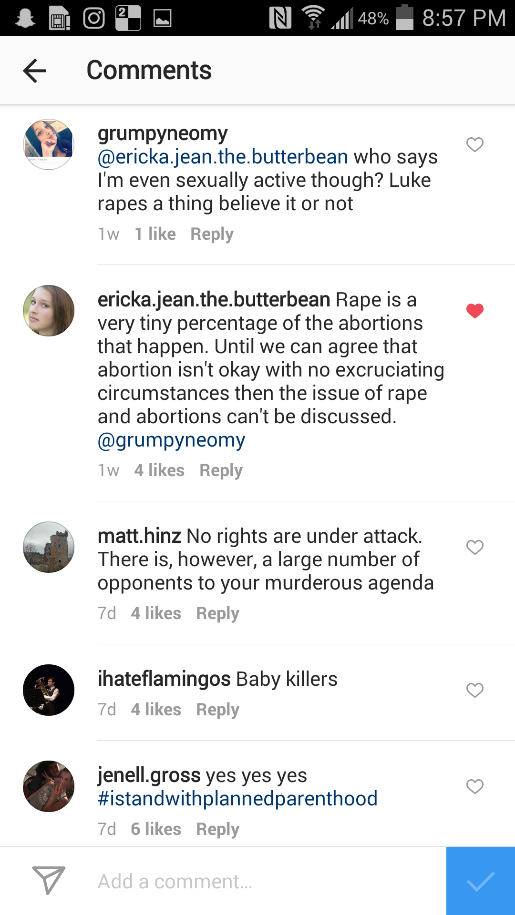View the 6 likes on jenell.gross's comment
This screenshot has width=515, height=915.
pos(156,829)
